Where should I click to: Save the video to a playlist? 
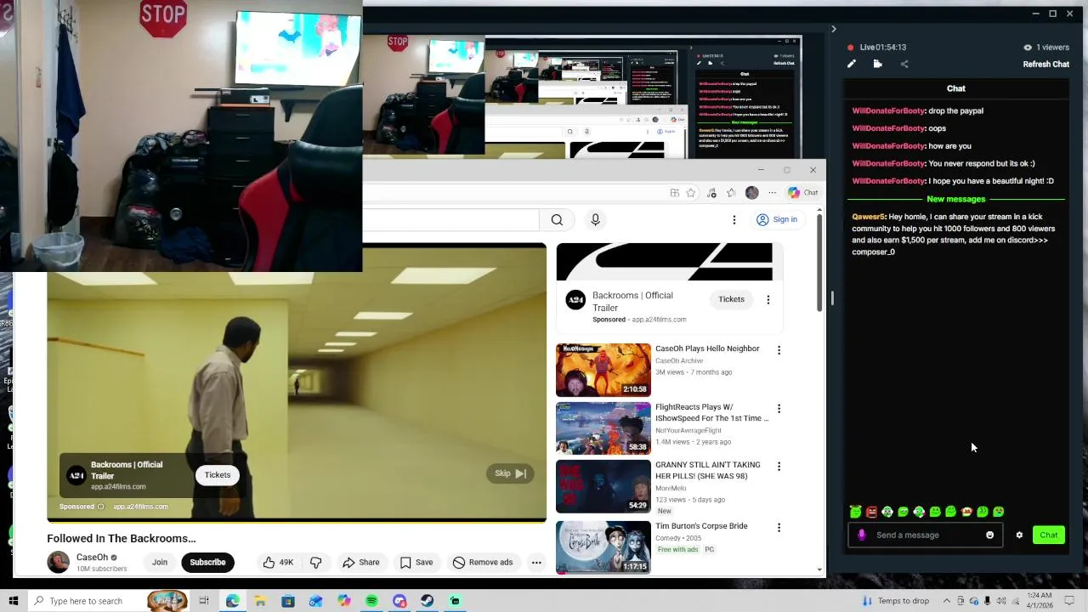(416, 562)
